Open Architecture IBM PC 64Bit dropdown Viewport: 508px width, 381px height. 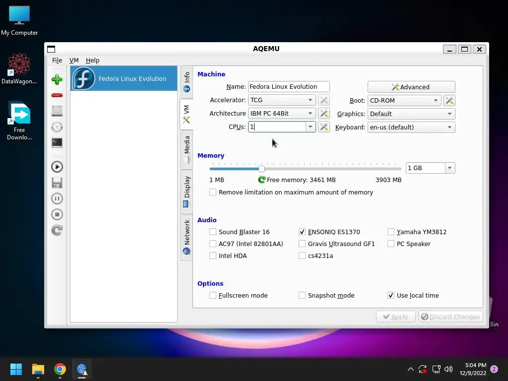(282, 114)
